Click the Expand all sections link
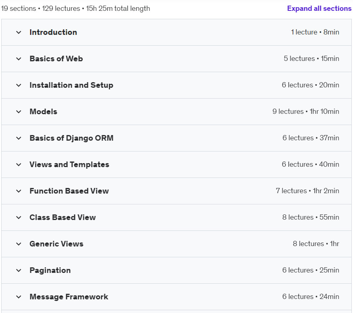Viewport: 353px width, 313px height. [x=319, y=8]
